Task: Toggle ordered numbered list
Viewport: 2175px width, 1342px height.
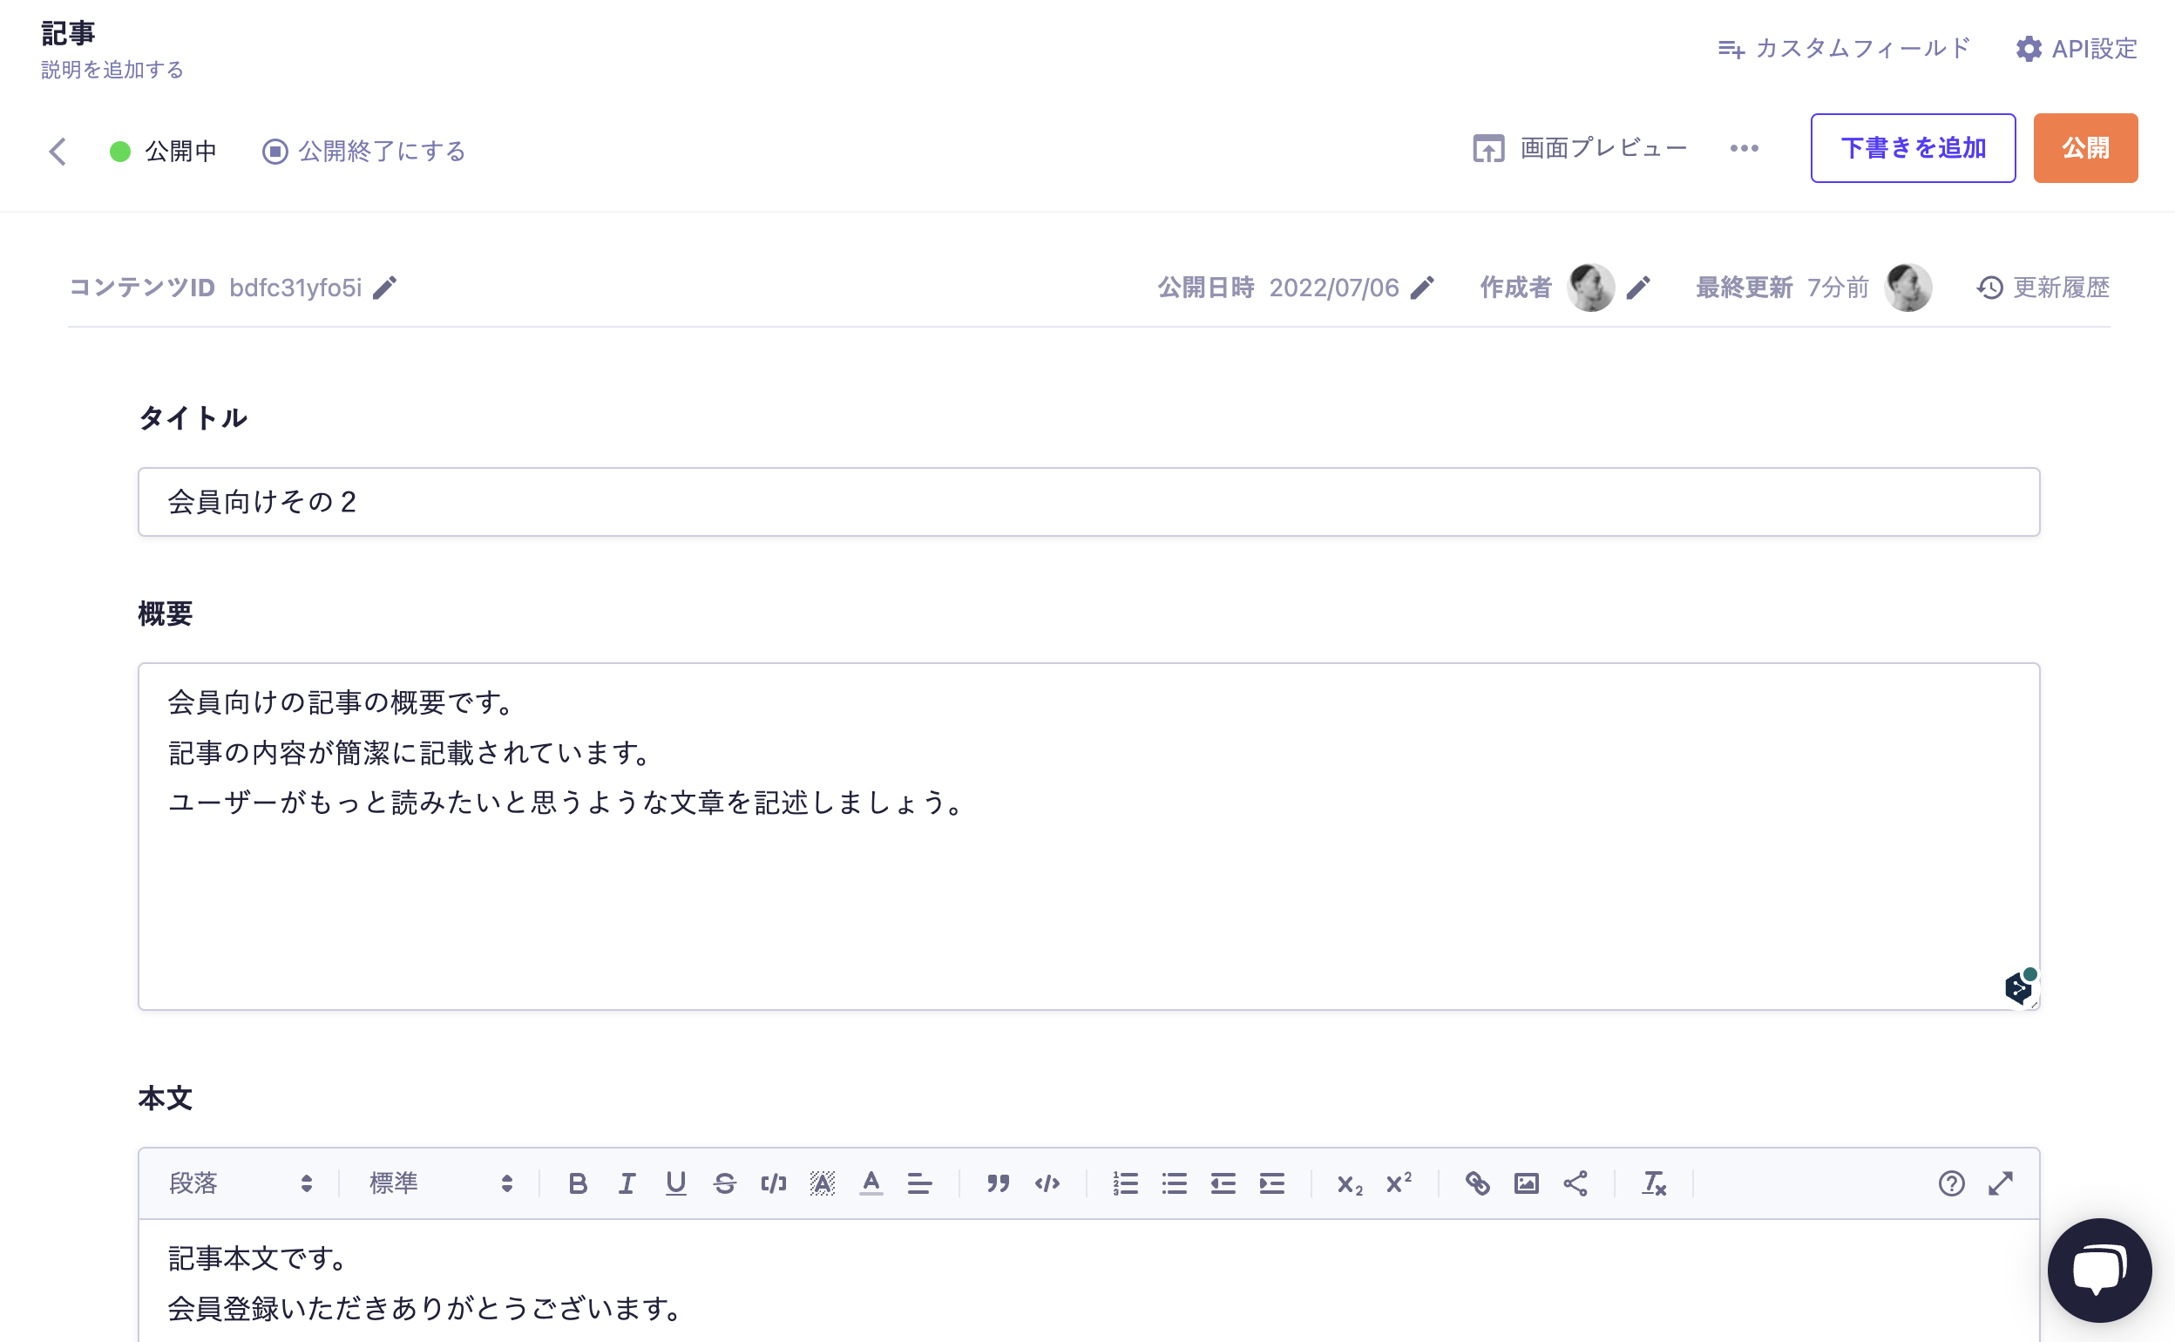Action: coord(1125,1183)
